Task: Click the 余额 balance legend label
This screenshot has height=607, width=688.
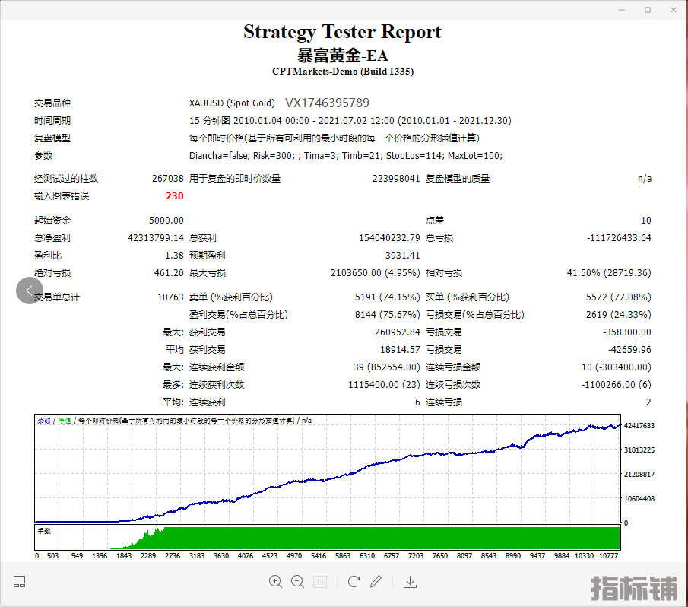Action: (44, 421)
